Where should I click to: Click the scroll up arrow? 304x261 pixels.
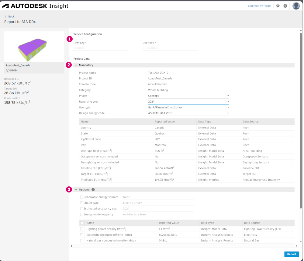click(x=301, y=30)
